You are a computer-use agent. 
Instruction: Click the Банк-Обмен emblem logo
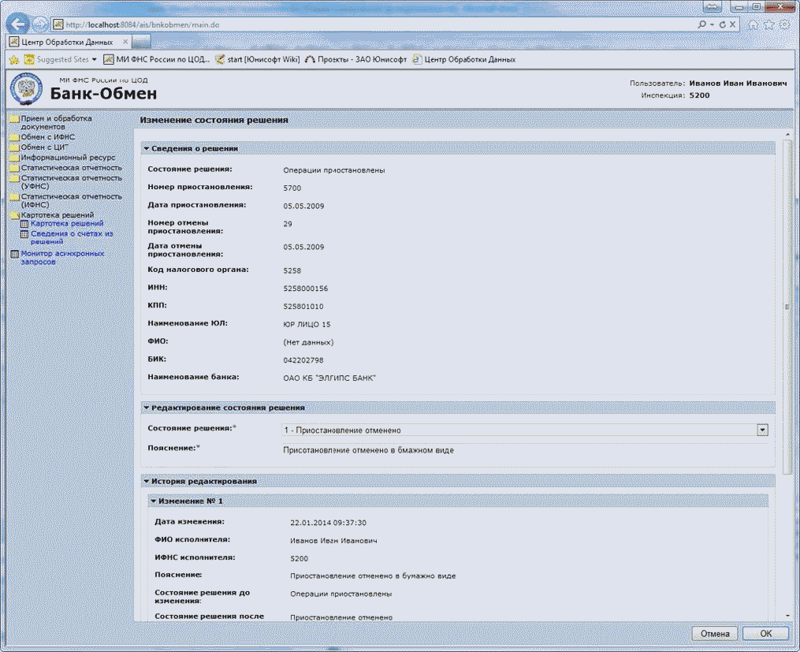(x=26, y=88)
